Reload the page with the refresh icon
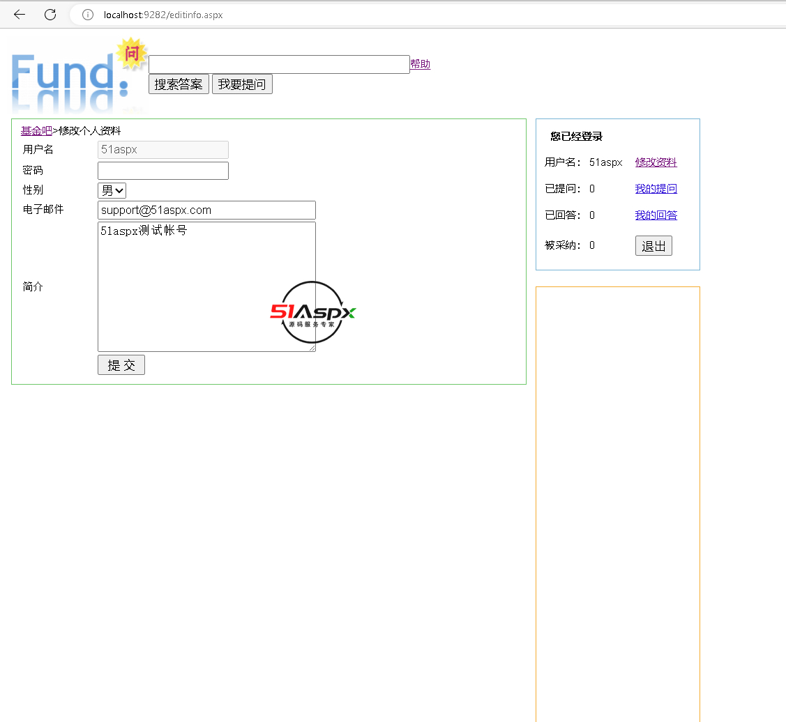 pos(50,15)
